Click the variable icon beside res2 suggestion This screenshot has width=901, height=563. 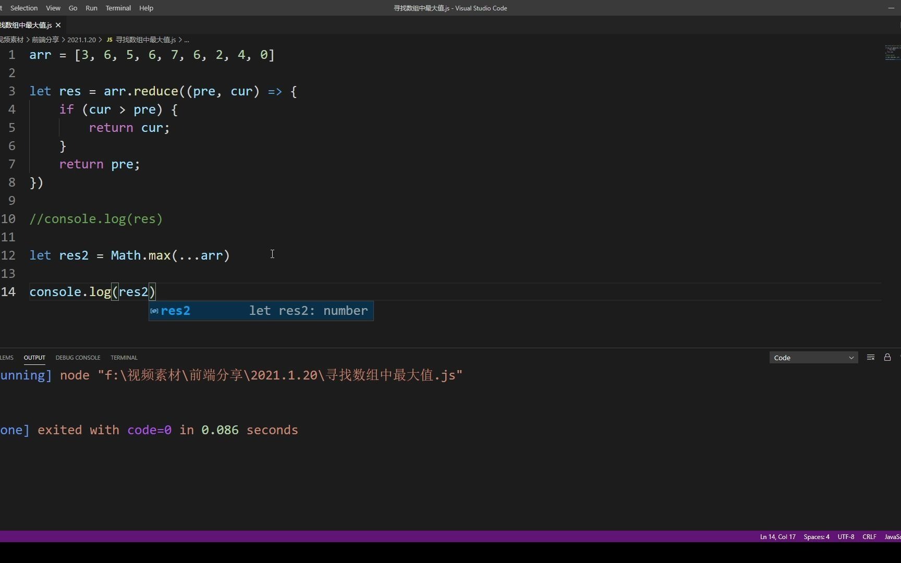pyautogui.click(x=154, y=311)
